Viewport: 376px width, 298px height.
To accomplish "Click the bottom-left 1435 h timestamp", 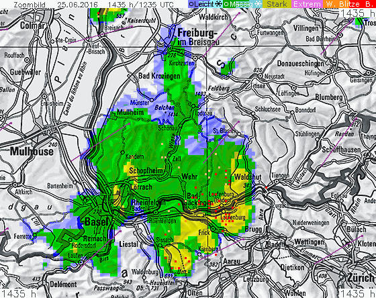I will tap(18, 293).
